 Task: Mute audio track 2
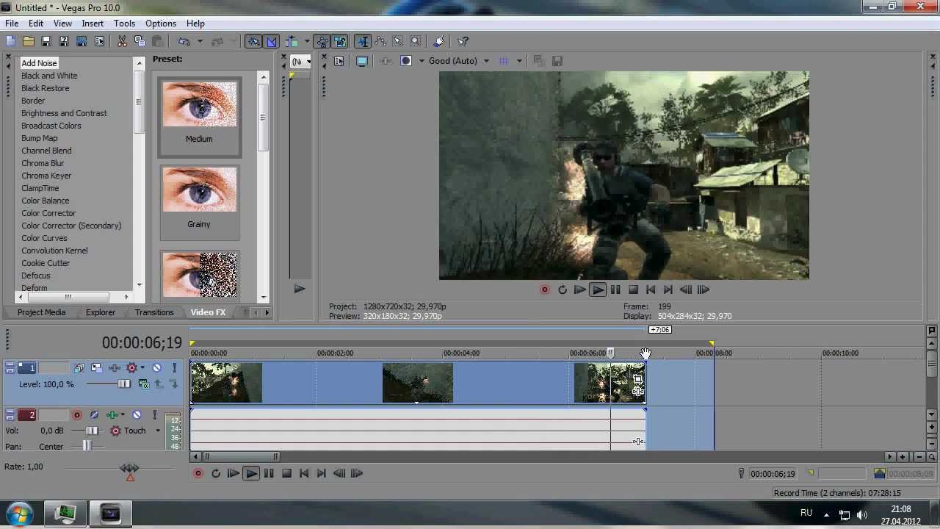click(x=137, y=415)
